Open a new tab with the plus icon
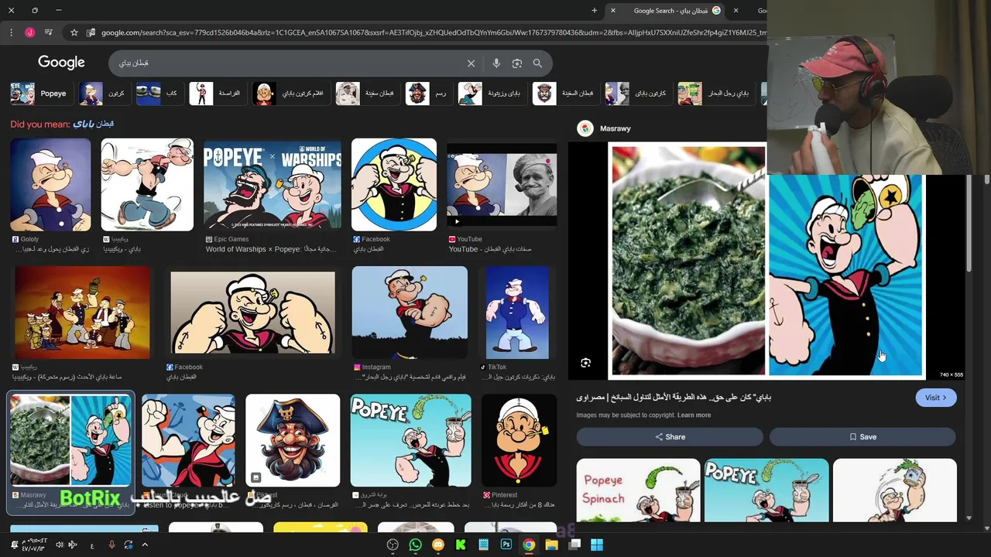 (x=595, y=11)
